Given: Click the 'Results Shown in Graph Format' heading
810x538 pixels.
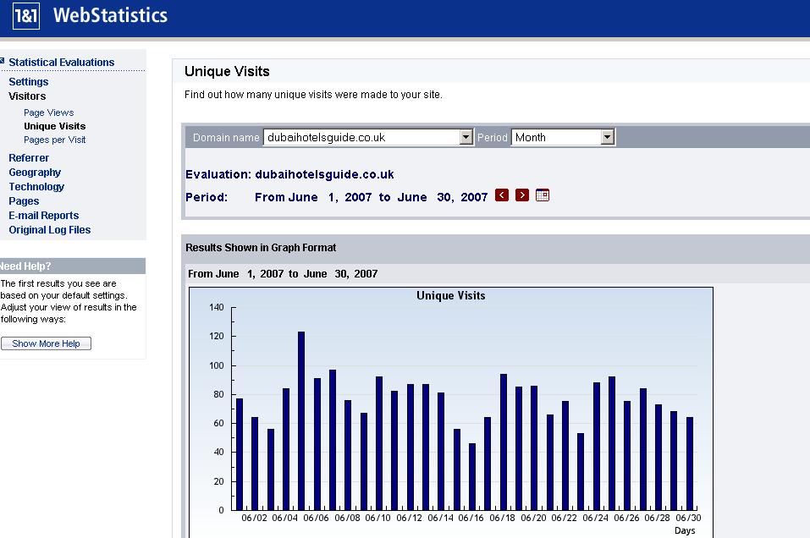Looking at the screenshot, I should [261, 248].
